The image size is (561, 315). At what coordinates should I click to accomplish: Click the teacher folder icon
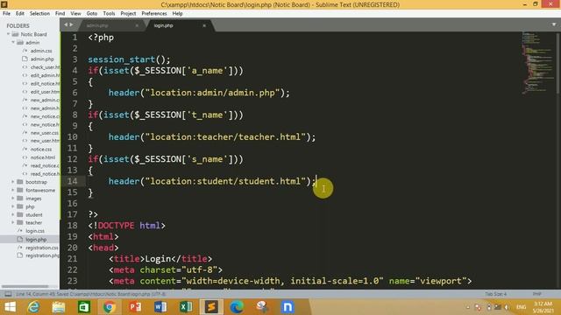(20, 223)
